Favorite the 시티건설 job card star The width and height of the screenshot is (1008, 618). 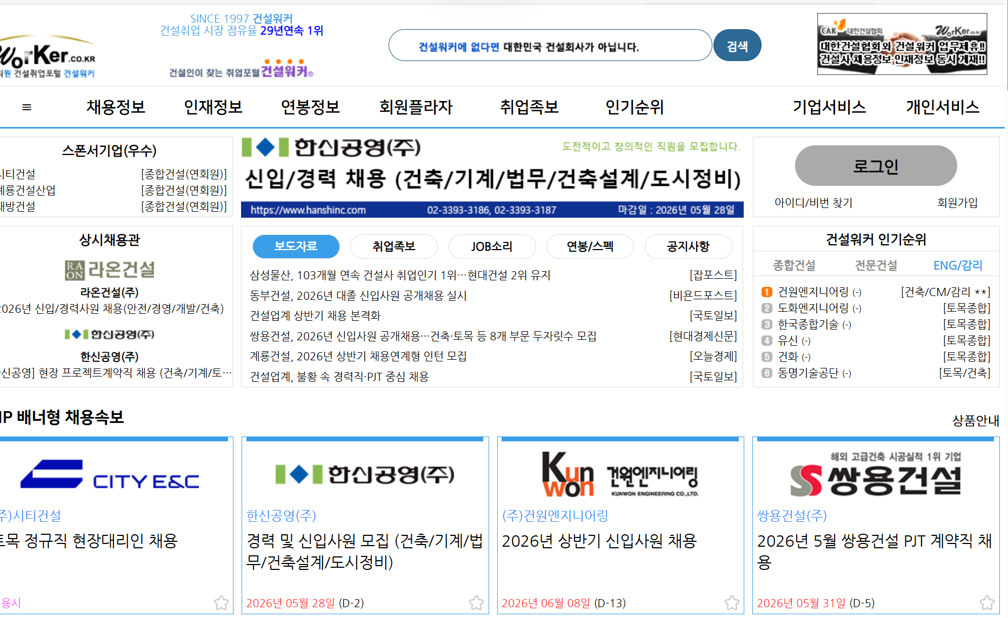(221, 602)
